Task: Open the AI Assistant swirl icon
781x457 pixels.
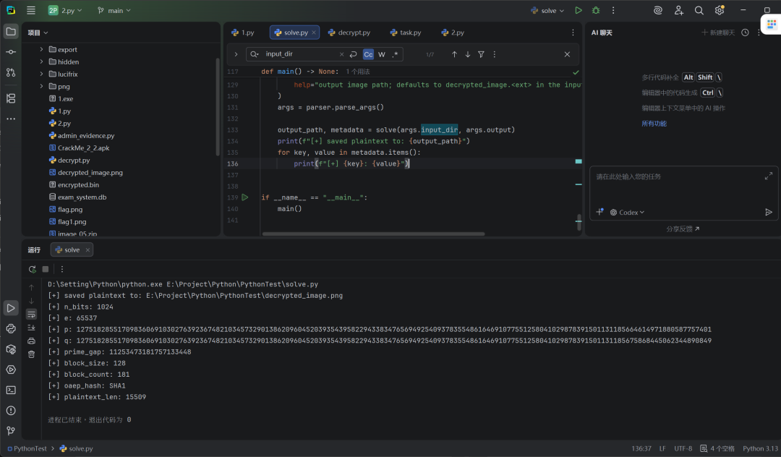Action: [658, 10]
